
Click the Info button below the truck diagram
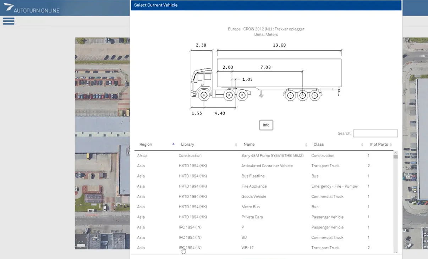266,125
